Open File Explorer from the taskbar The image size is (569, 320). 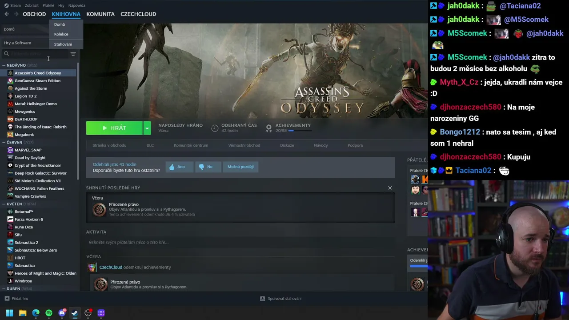point(23,313)
